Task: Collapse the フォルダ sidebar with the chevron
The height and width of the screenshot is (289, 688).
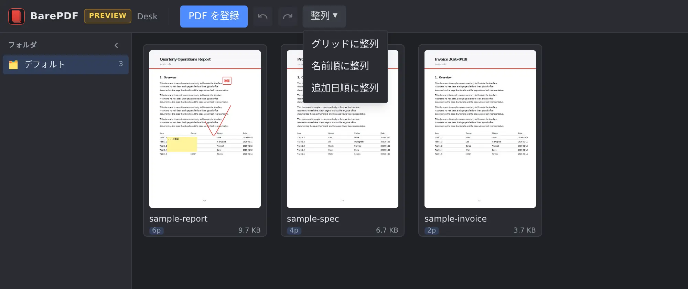Action: point(116,45)
